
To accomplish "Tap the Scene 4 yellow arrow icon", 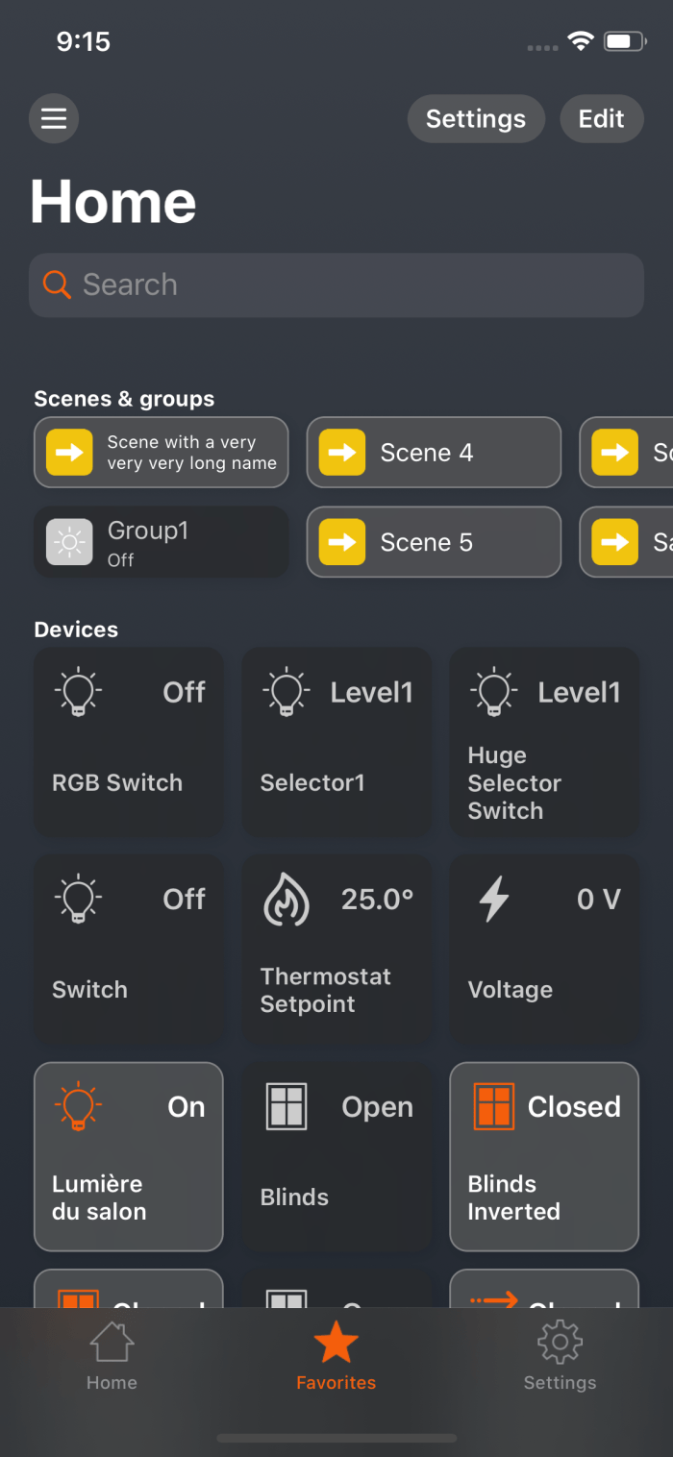I will tap(342, 453).
